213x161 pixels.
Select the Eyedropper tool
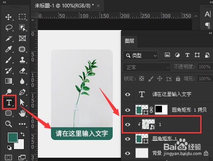[9, 49]
